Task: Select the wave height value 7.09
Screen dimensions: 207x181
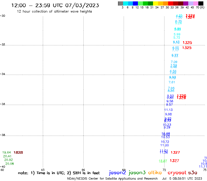Action: point(174,62)
